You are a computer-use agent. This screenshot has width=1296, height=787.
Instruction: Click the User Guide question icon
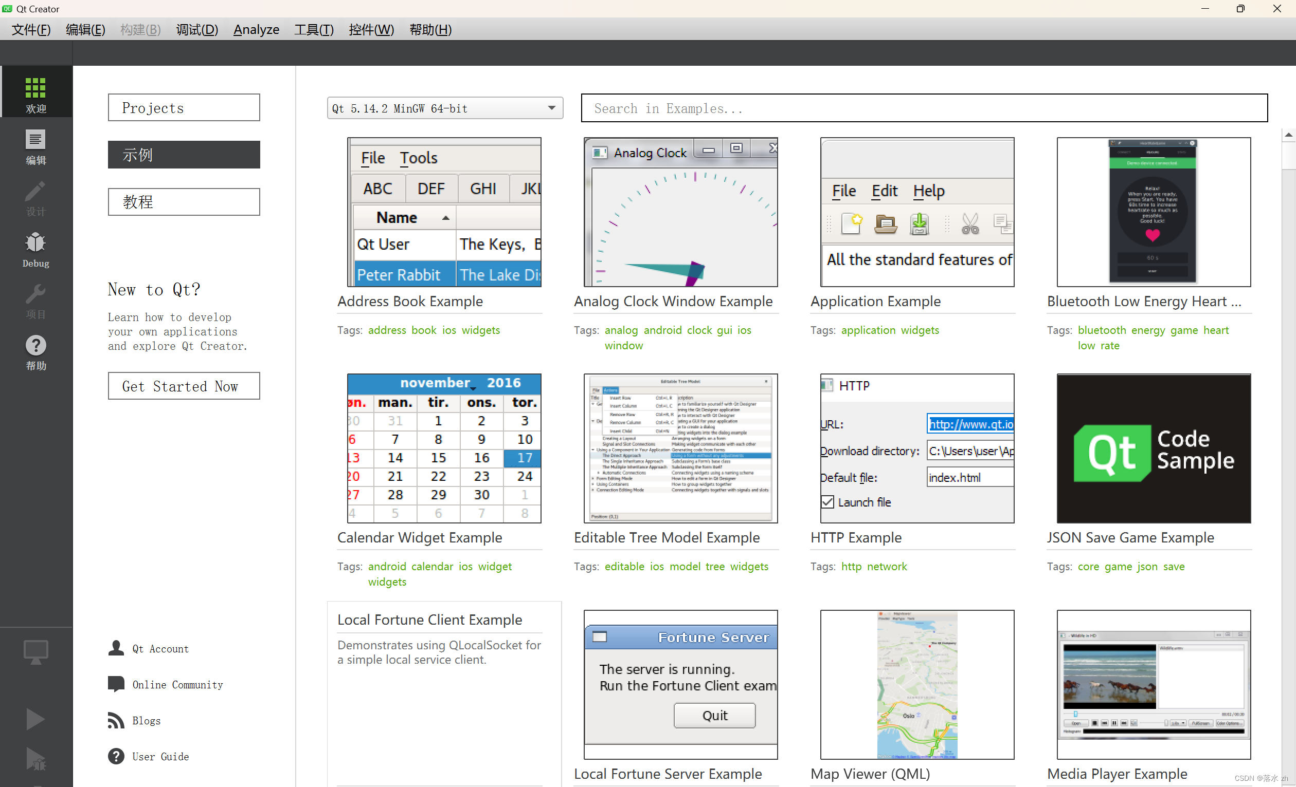point(116,756)
